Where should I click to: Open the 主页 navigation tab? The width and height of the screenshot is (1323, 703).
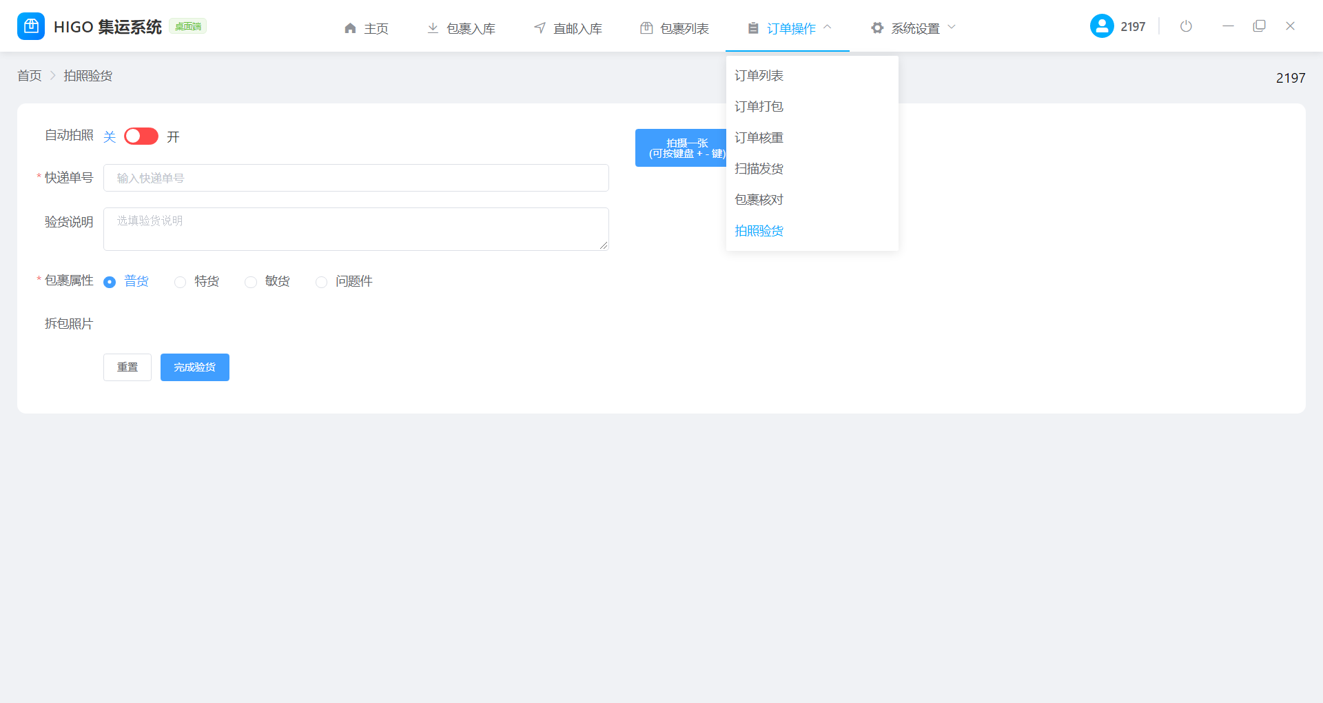(x=367, y=28)
